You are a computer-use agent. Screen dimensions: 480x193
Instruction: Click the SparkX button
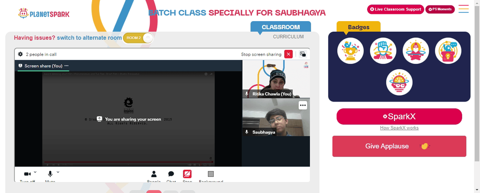click(x=399, y=116)
